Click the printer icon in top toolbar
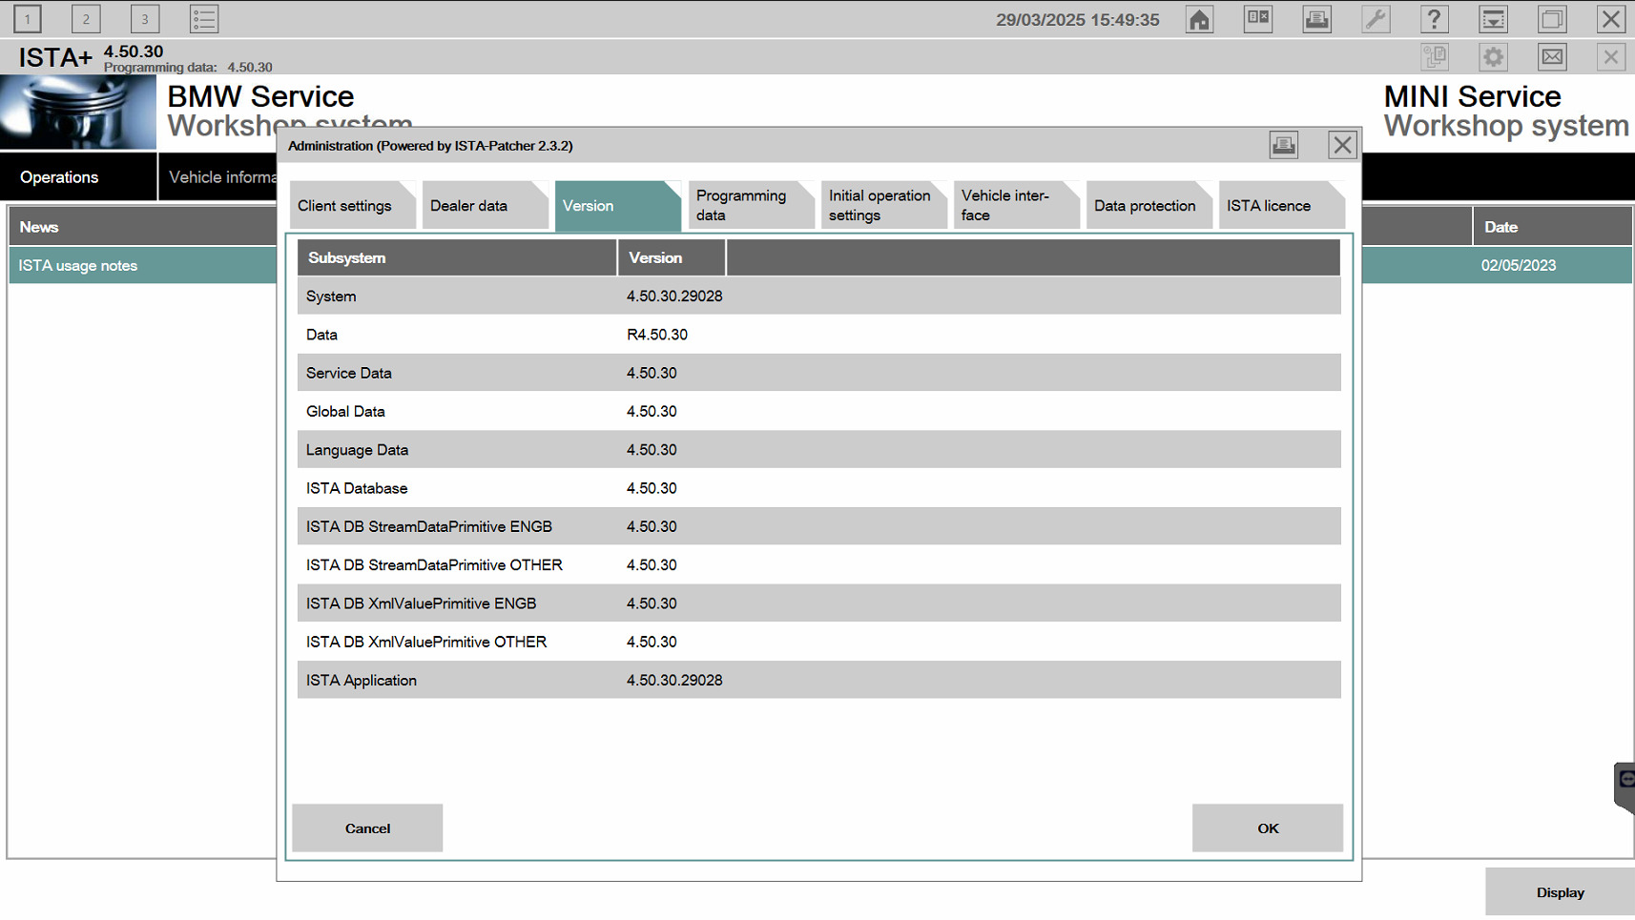The width and height of the screenshot is (1635, 920). point(1316,19)
